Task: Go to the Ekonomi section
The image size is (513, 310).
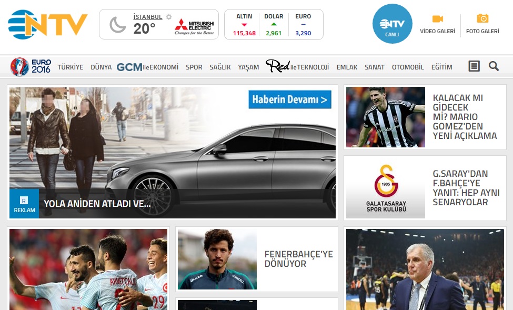Action: coord(164,67)
